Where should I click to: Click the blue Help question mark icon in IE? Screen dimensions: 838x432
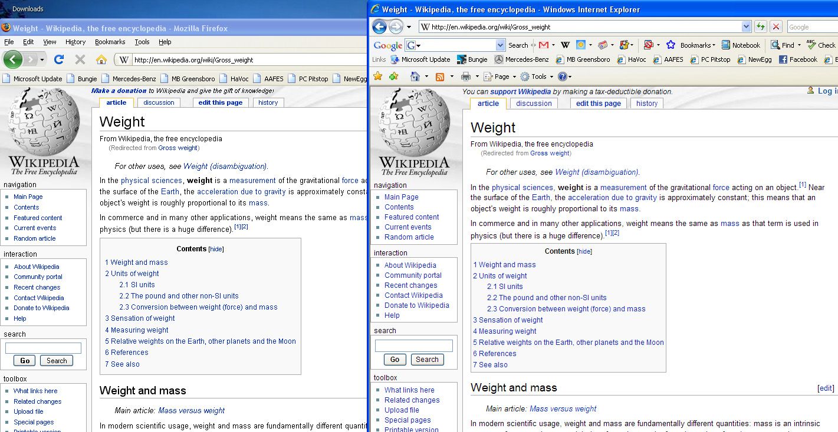pos(563,77)
